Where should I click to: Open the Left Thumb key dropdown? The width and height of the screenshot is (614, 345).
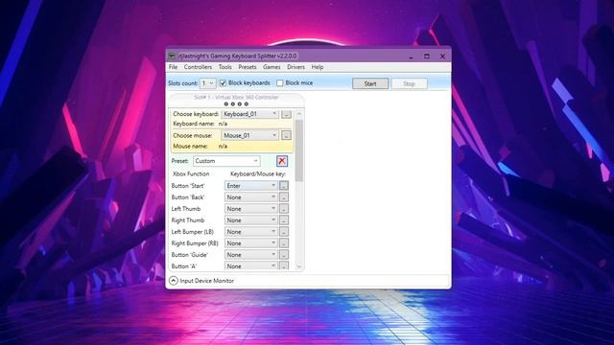tap(251, 209)
